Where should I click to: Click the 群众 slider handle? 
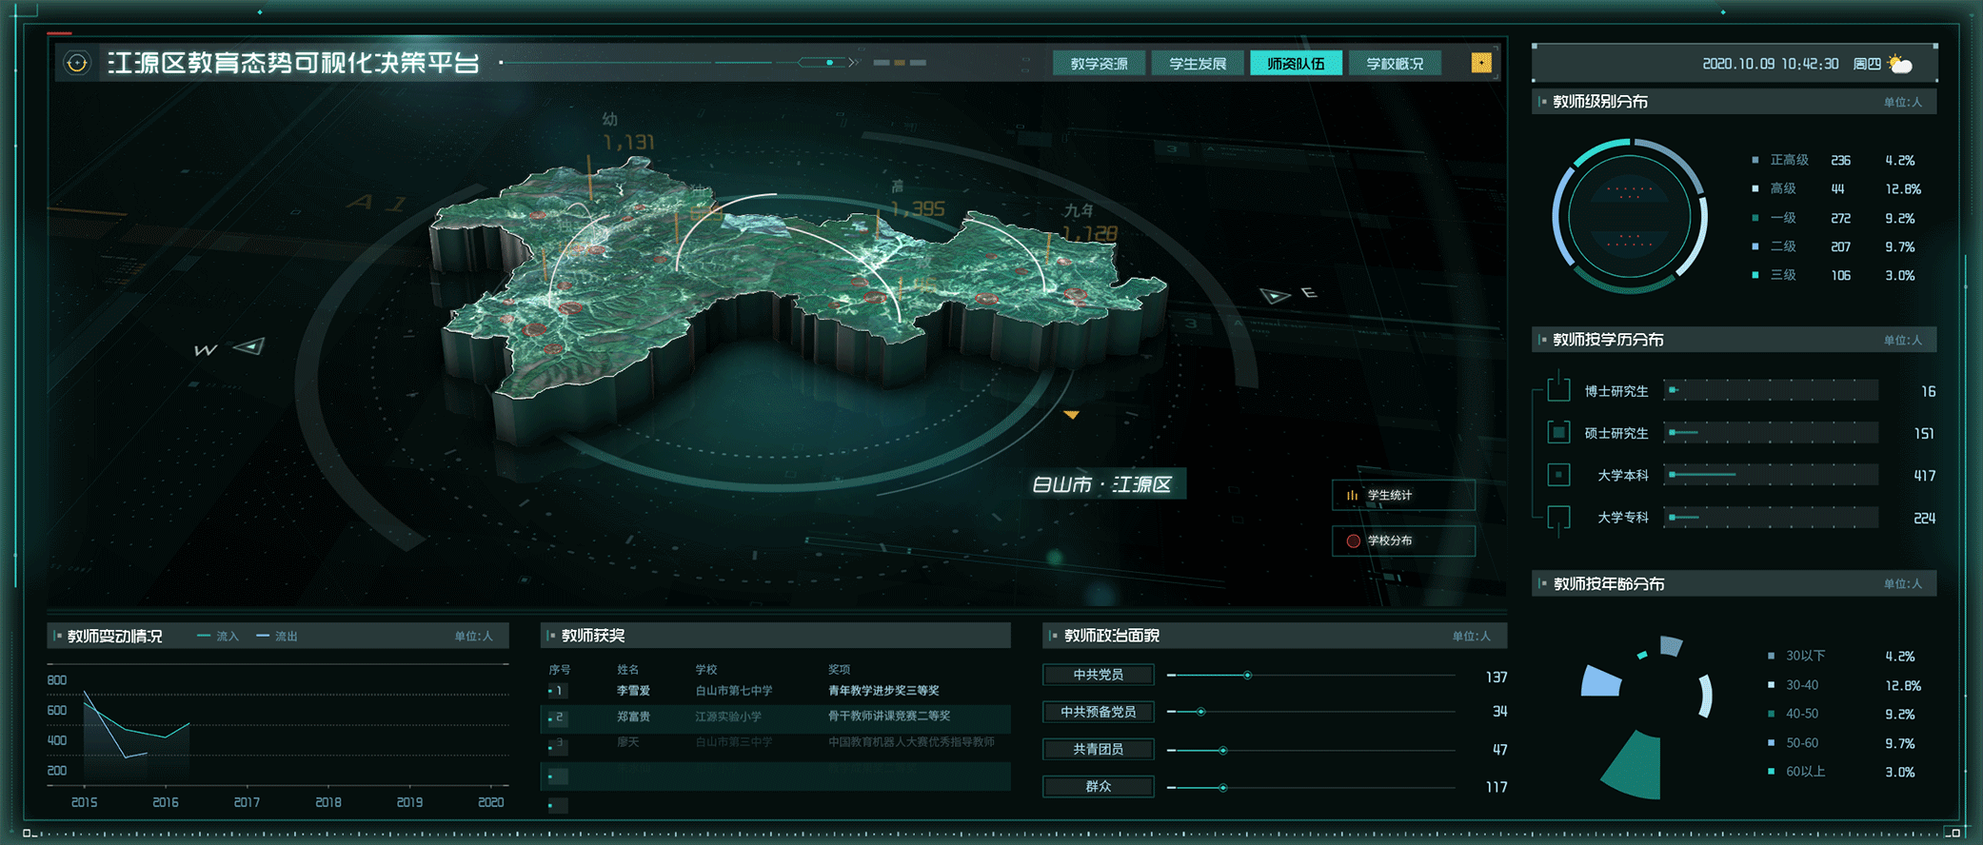click(x=1223, y=788)
